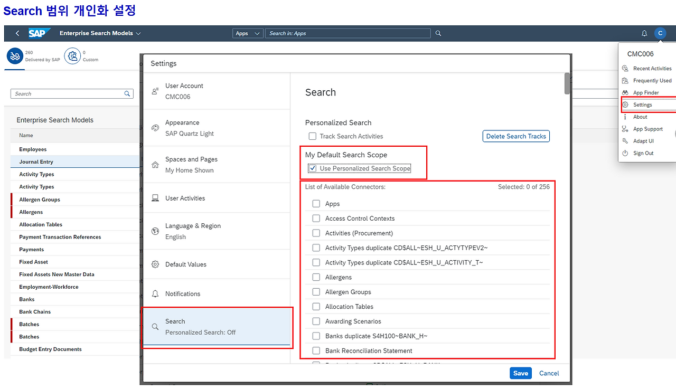Check the Banks duplicate S4H100~BANK_H~ checkbox
The image size is (676, 389).
point(316,336)
